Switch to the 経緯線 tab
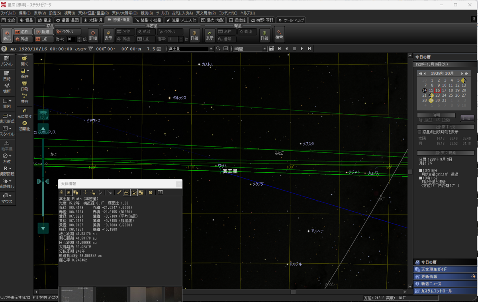The width and height of the screenshot is (478, 302). [x=237, y=20]
